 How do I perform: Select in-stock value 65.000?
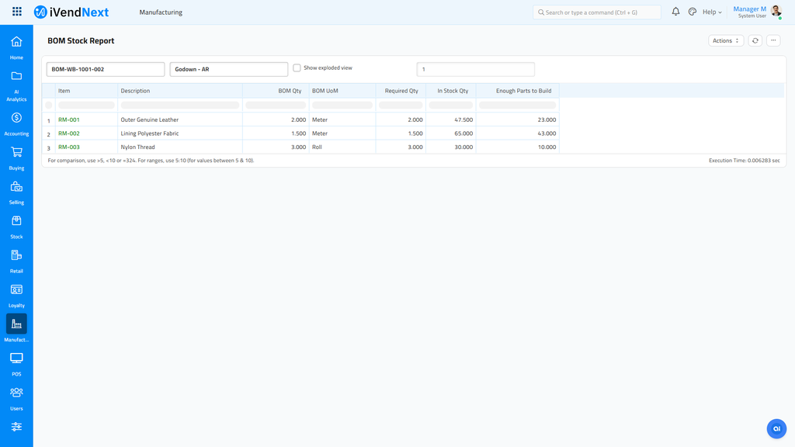451,133
